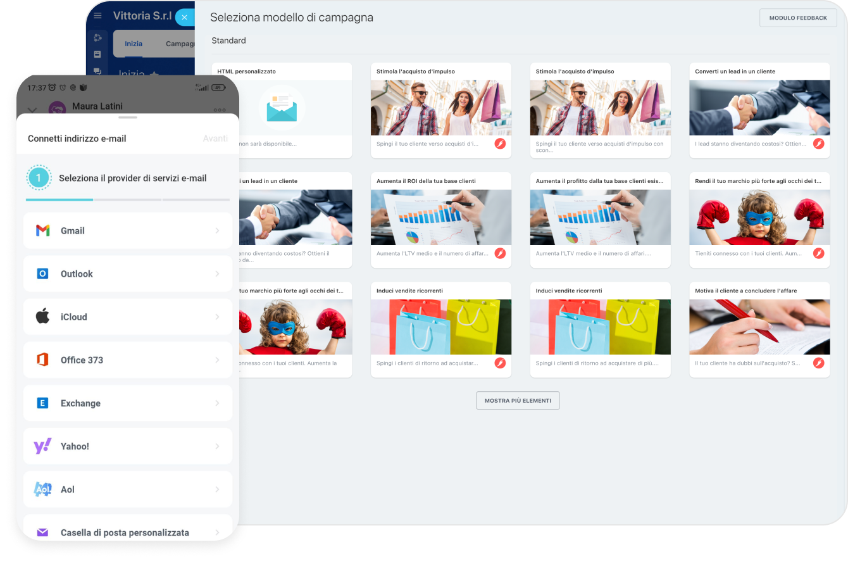This screenshot has width=848, height=566.
Task: Click the Office 373 logo icon
Action: [42, 360]
